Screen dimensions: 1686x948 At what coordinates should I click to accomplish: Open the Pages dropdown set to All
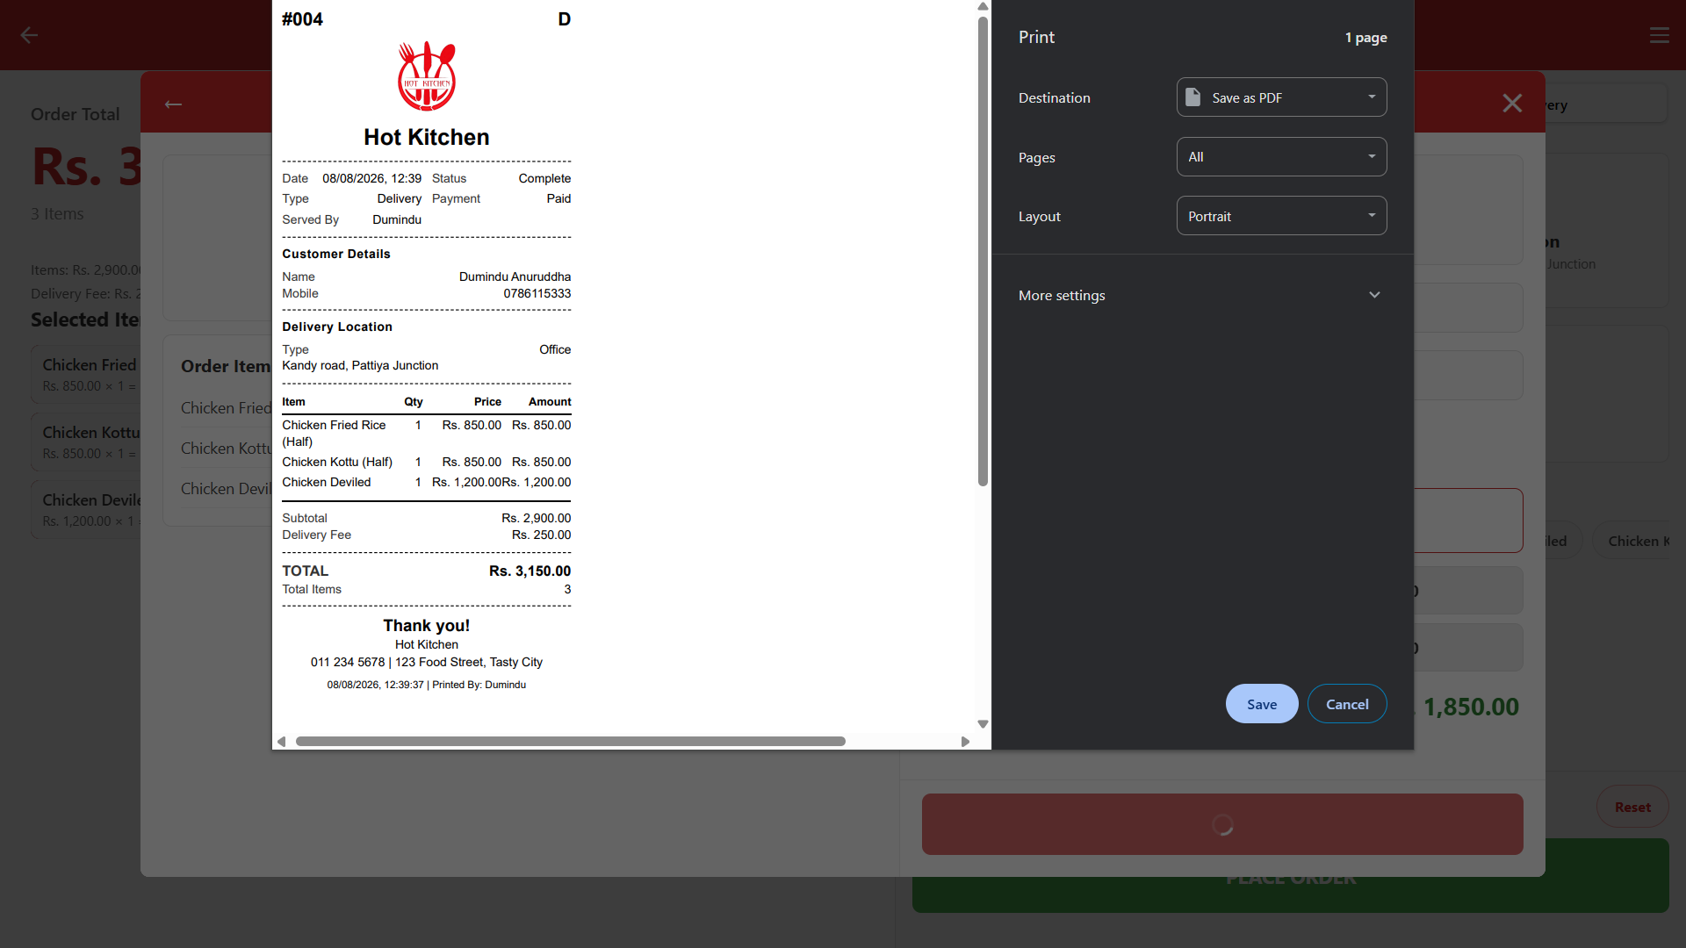(1281, 157)
